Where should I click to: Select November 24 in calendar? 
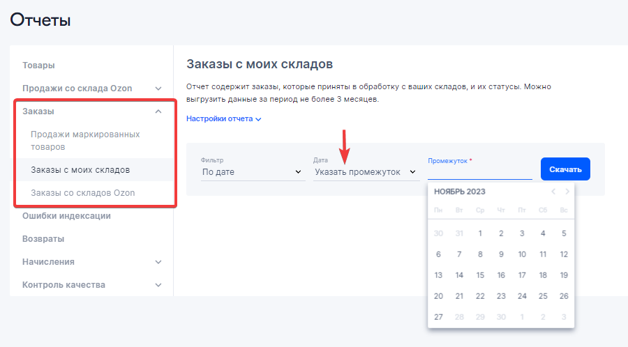(522, 296)
